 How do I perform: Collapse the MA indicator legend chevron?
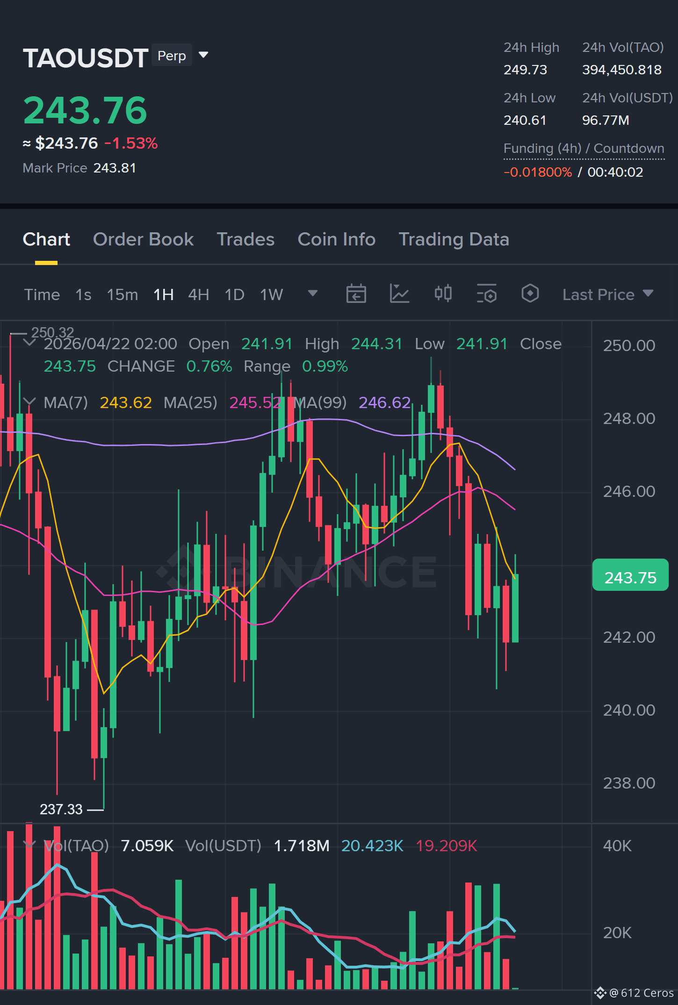tap(29, 402)
